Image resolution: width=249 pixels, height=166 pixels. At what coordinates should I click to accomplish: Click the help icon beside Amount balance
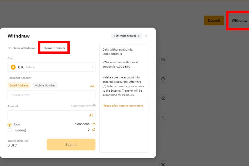click(94, 106)
